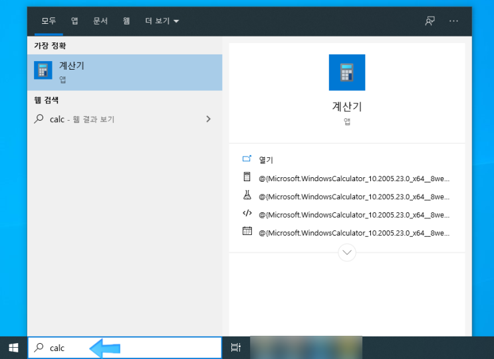494x359 pixels.
Task: Select the 모두 tab
Action: (x=49, y=21)
